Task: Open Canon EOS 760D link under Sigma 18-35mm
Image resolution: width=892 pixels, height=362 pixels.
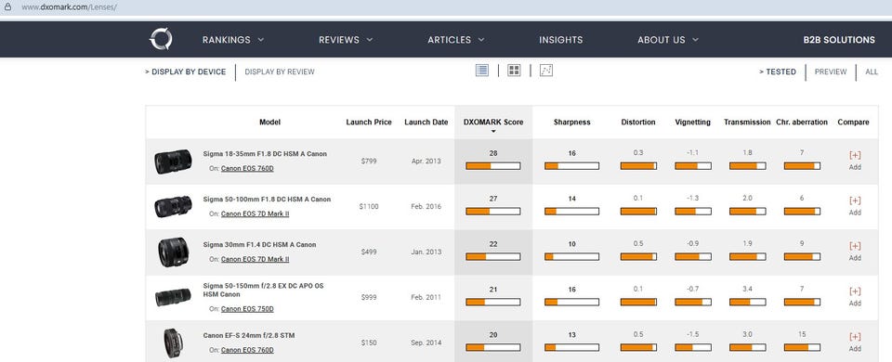Action: coord(247,168)
